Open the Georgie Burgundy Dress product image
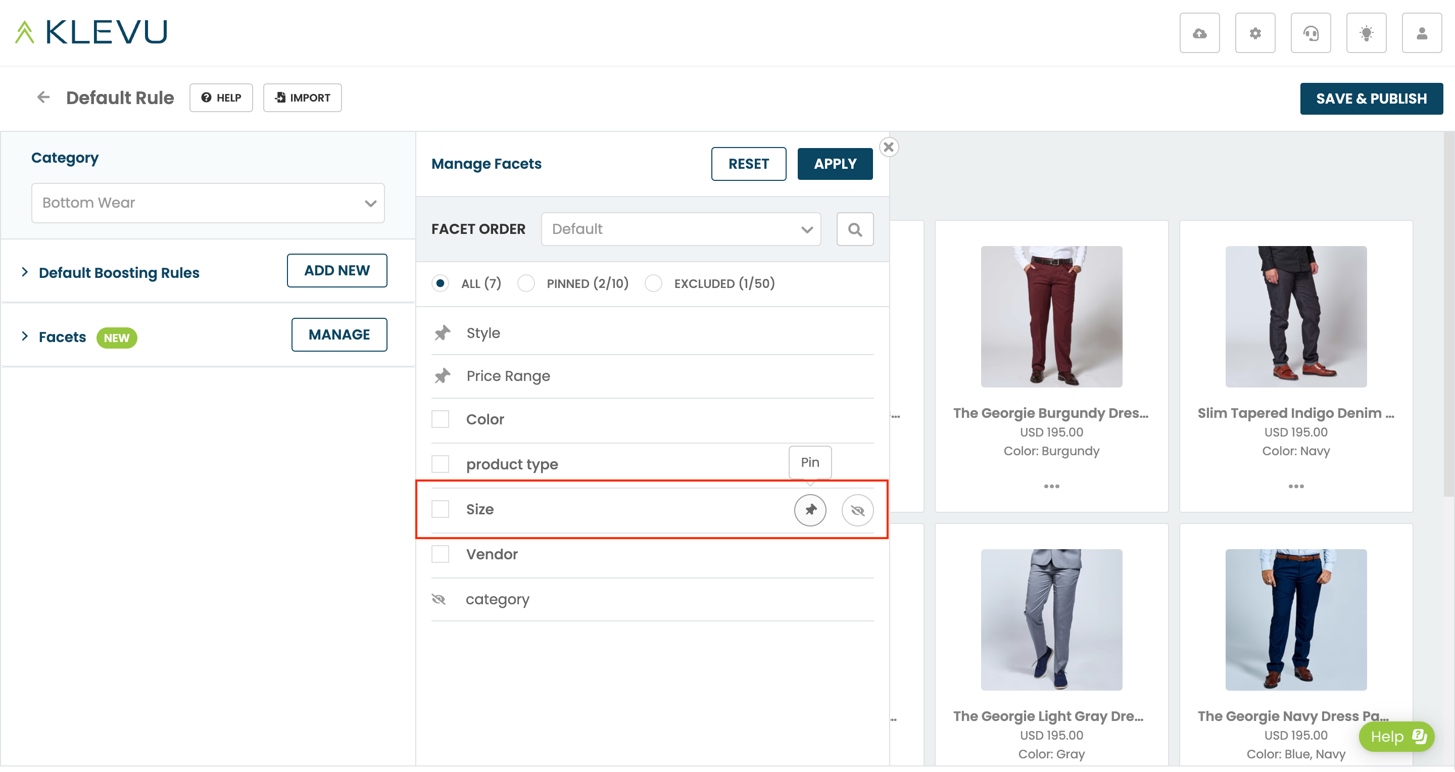The image size is (1455, 772). (1051, 317)
